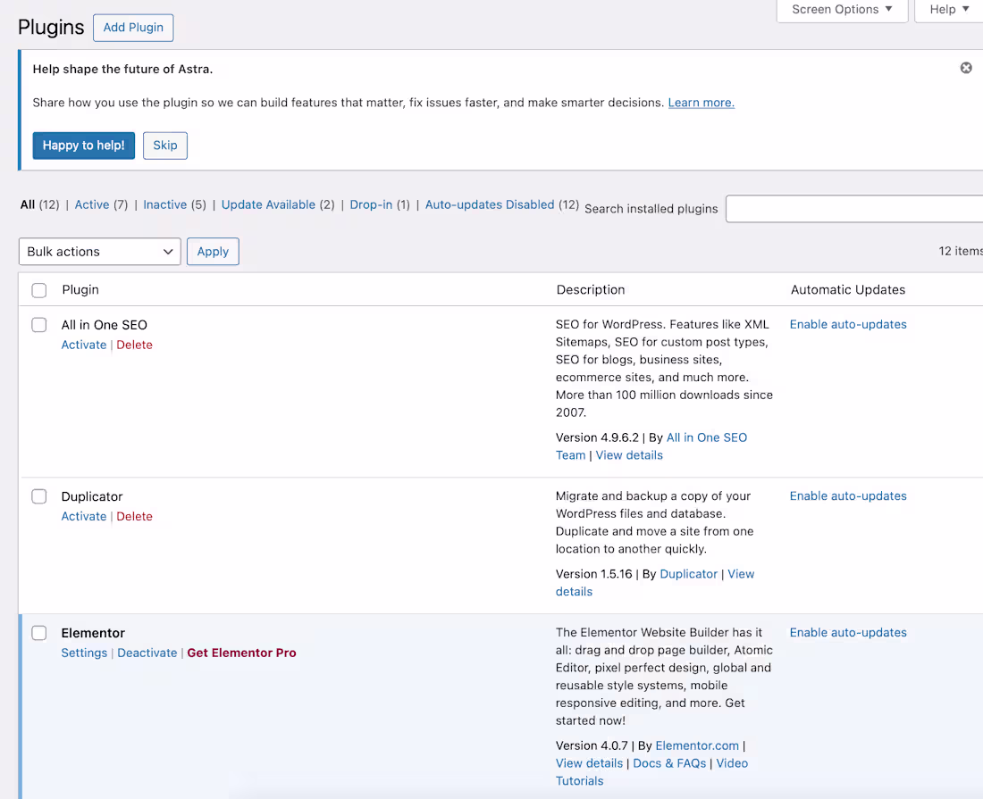Click the Description column header
The height and width of the screenshot is (799, 983).
[x=591, y=290]
